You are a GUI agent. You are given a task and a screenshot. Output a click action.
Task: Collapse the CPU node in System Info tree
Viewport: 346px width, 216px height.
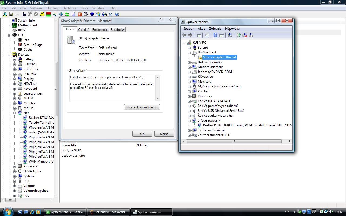pyautogui.click(x=9, y=35)
